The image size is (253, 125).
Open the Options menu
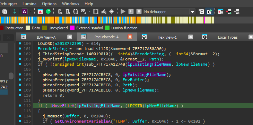[x=49, y=4]
